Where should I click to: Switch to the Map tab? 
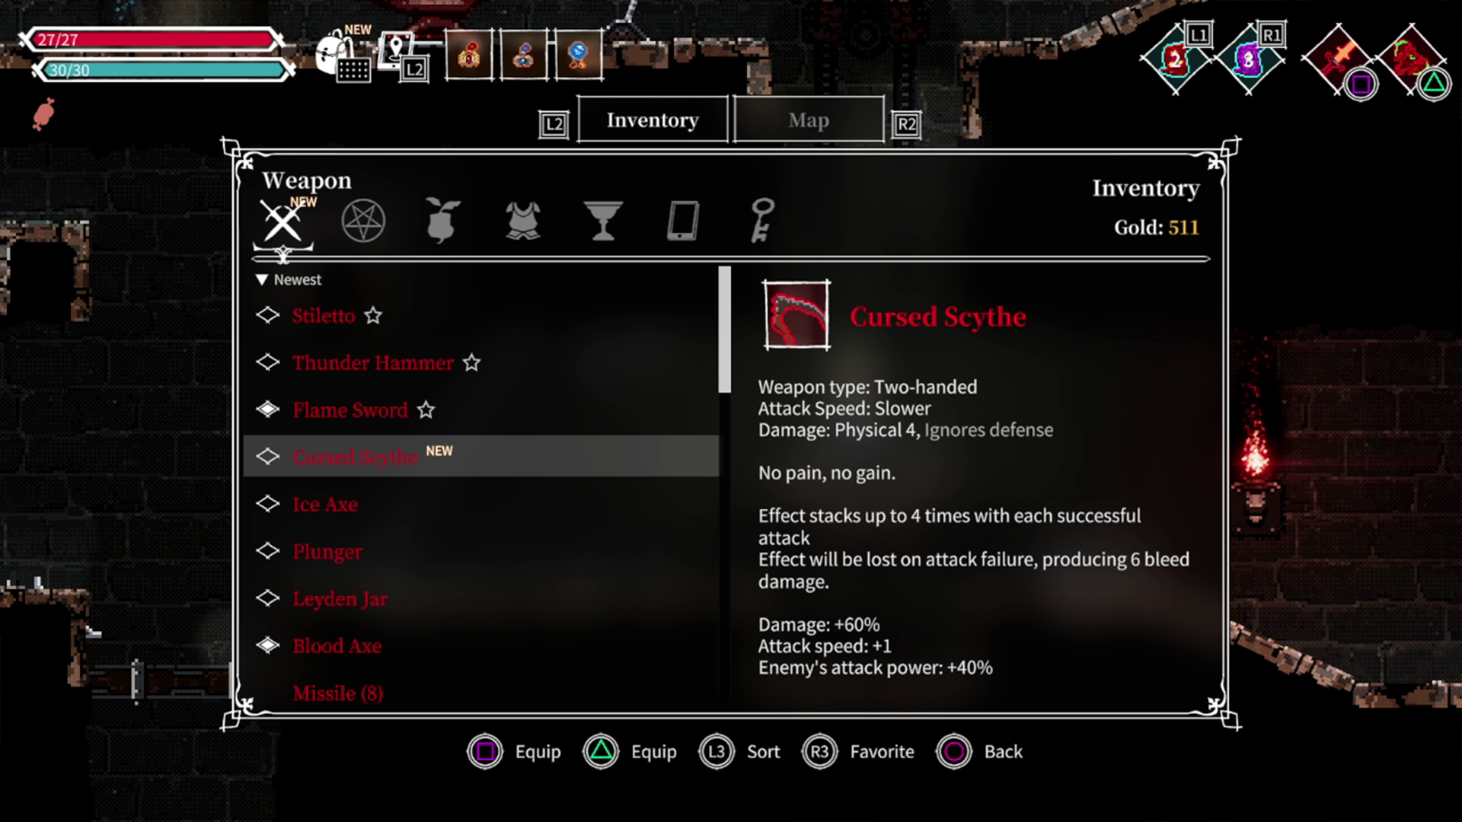point(809,119)
